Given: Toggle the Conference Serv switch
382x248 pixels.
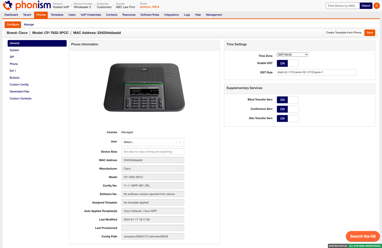Looking at the screenshot, I should 288,109.
